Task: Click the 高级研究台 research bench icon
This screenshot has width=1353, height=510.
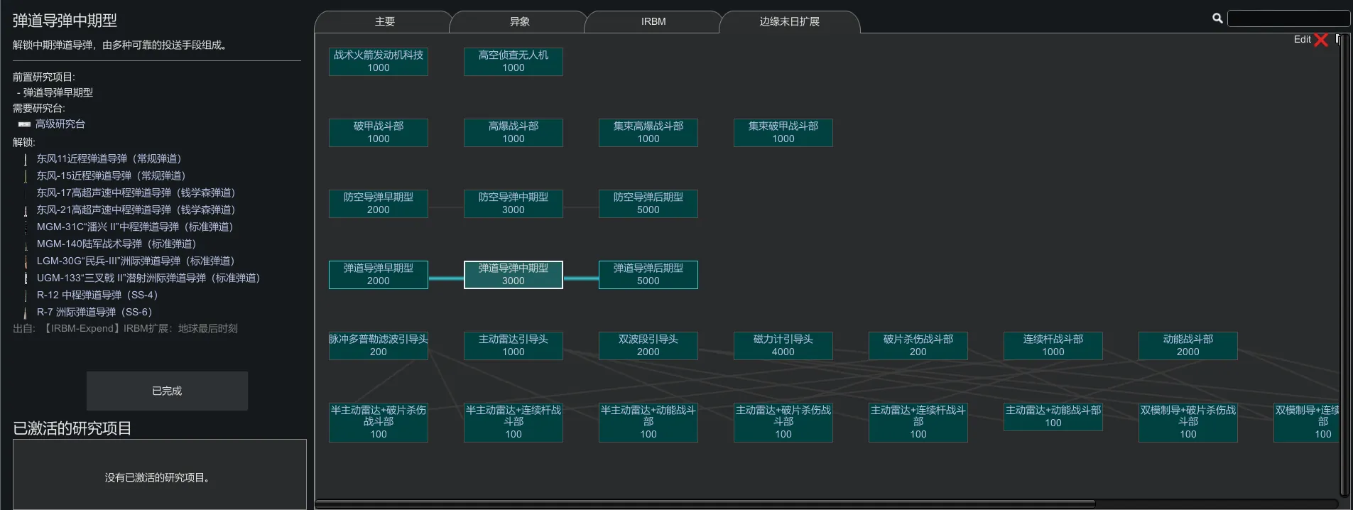Action: point(25,124)
